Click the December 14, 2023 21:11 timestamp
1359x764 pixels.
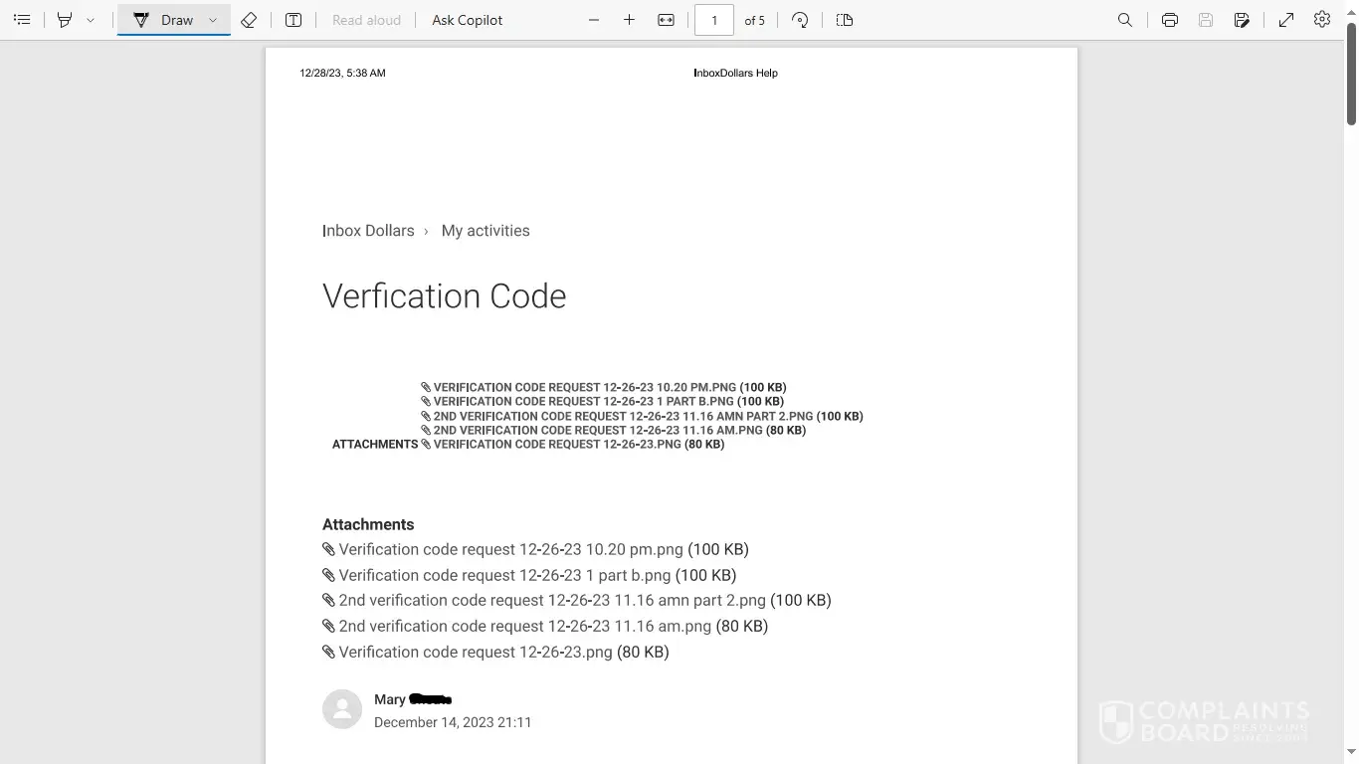453,722
